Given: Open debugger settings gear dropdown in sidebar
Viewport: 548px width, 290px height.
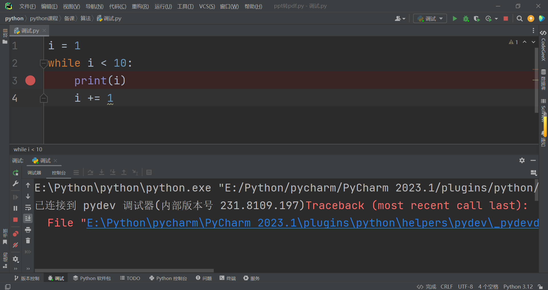Looking at the screenshot, I should click(x=15, y=259).
